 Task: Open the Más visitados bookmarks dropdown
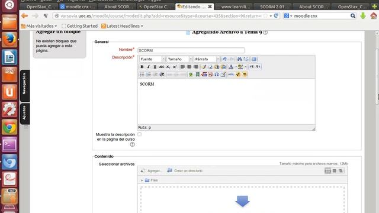pos(39,26)
